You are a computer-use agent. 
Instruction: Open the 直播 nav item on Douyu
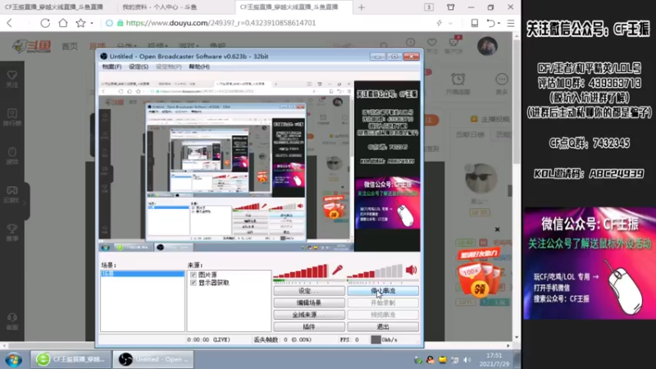point(98,46)
